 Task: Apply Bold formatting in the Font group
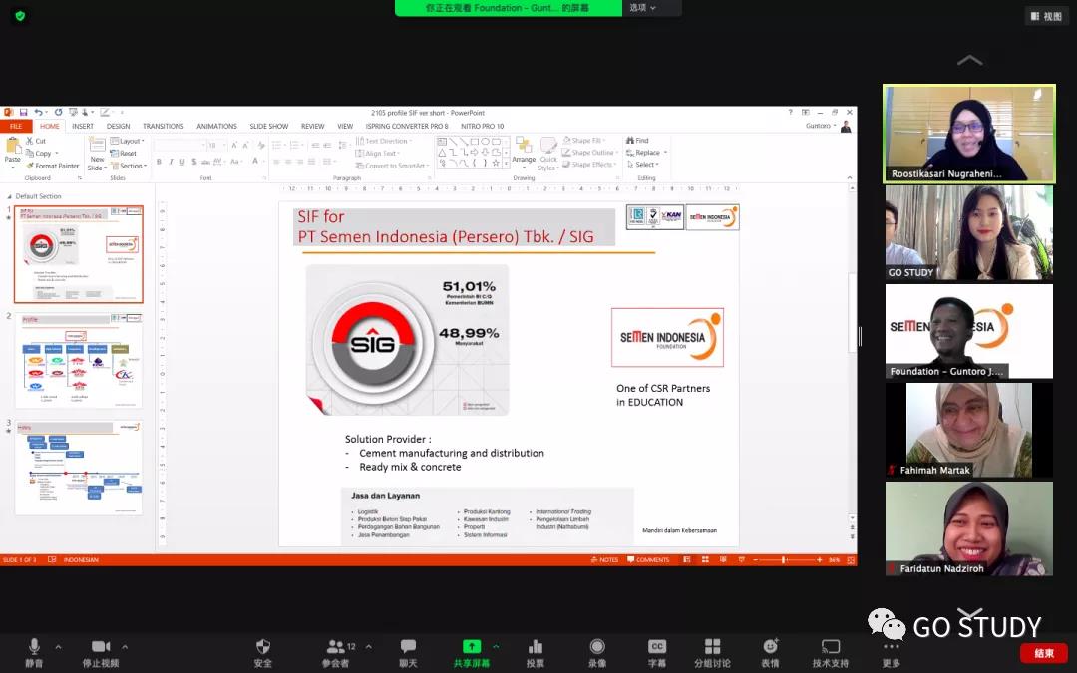coord(159,162)
